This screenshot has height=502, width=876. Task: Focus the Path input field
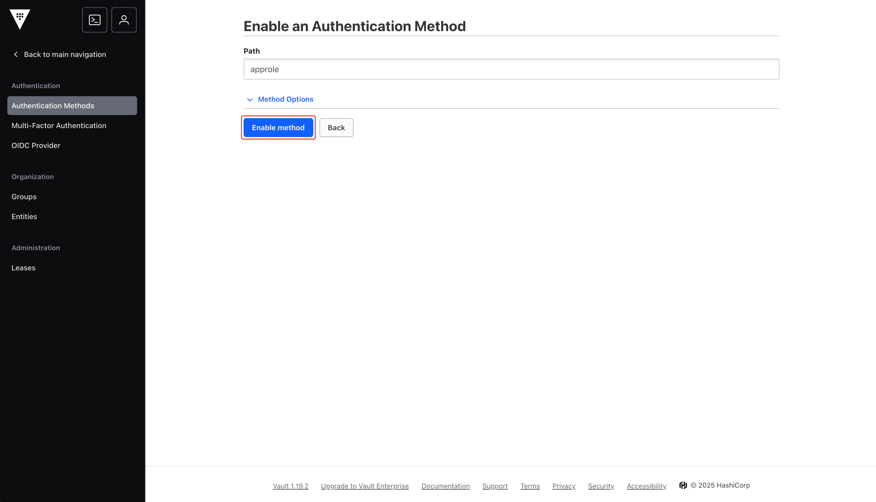511,69
